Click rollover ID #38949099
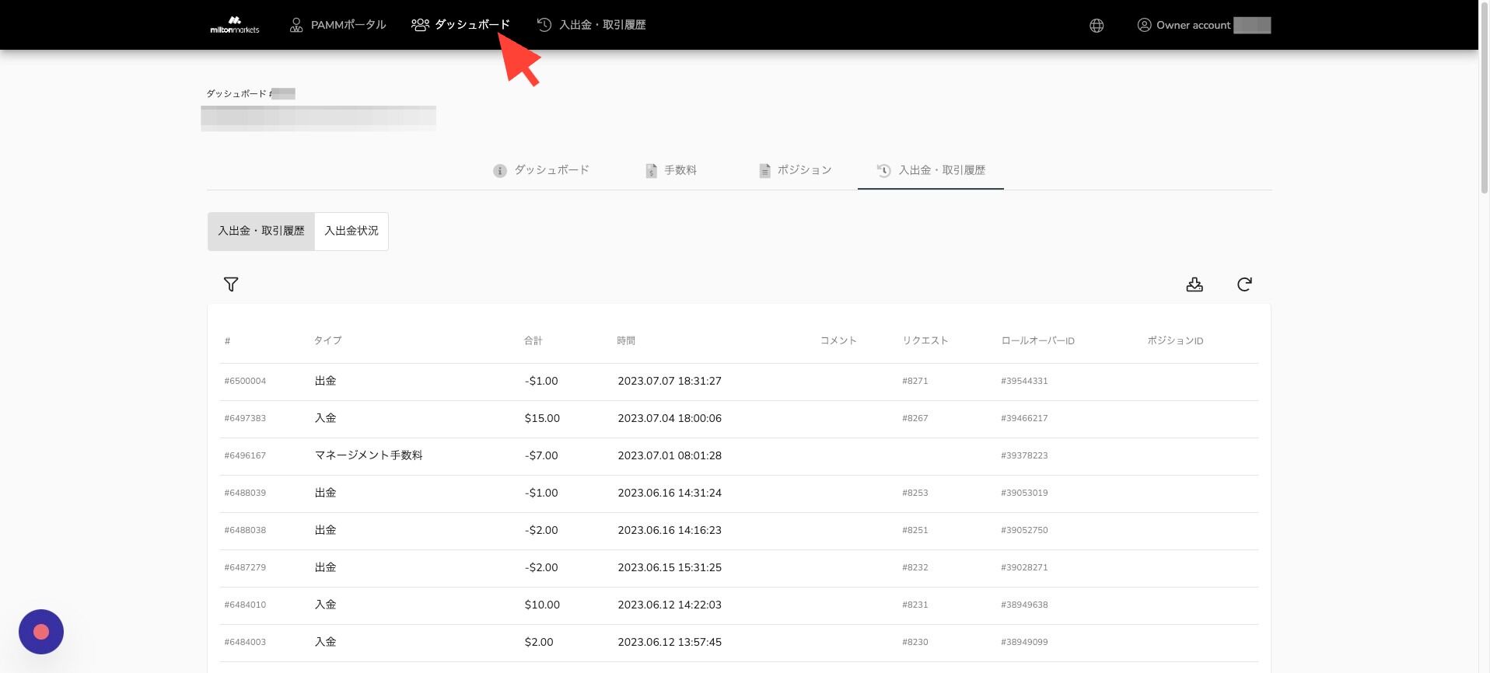This screenshot has height=673, width=1490. (x=1024, y=642)
